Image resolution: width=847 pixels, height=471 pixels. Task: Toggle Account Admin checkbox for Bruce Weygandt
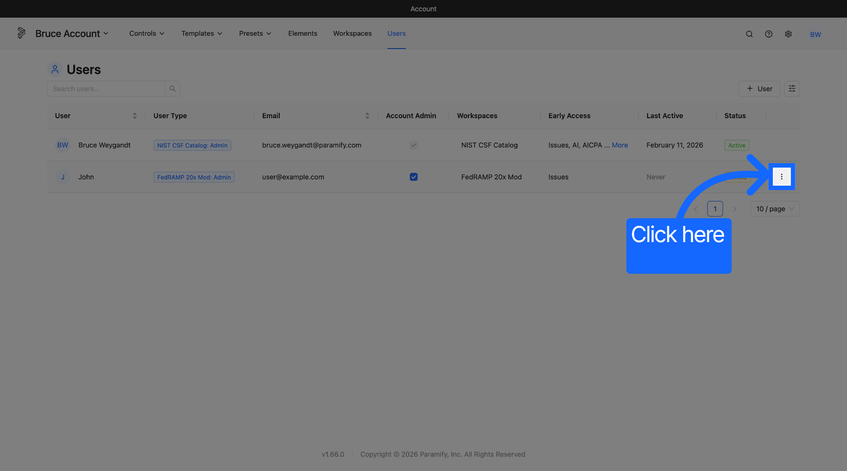tap(413, 145)
